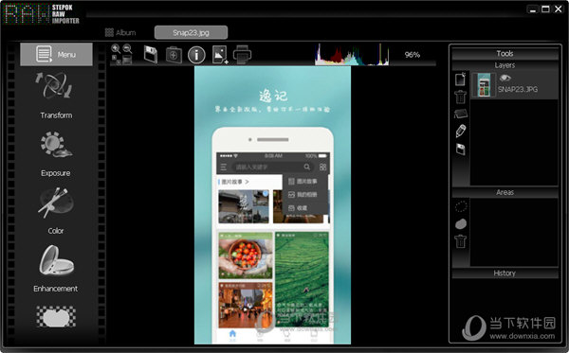Screen dimensions: 569x353
Task: Open the Menu button
Action: point(56,54)
